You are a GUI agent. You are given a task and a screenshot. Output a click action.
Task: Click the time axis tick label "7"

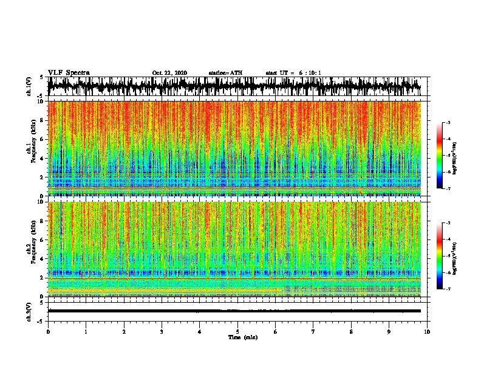pyautogui.click(x=313, y=332)
